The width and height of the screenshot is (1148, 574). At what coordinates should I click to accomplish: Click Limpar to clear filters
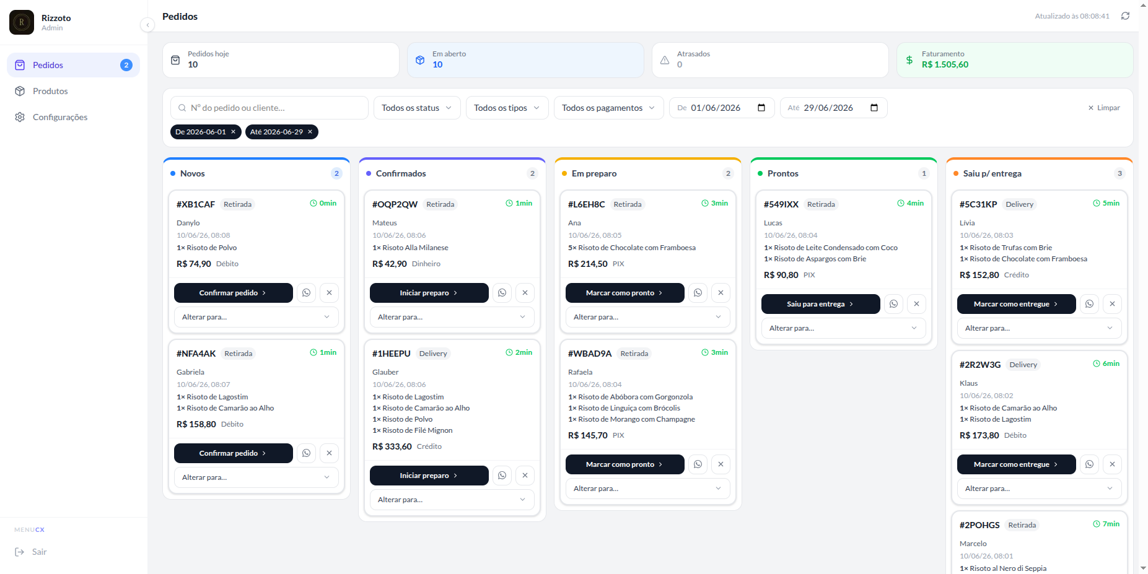point(1104,108)
